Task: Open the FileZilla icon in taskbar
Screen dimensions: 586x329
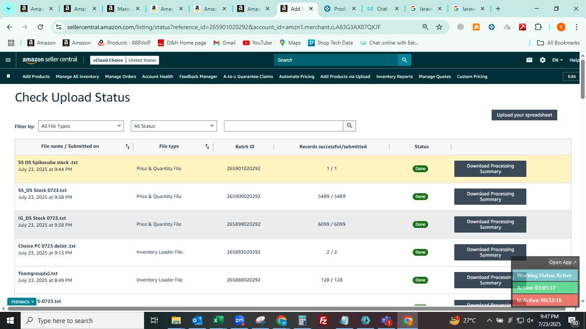Action: click(x=323, y=320)
